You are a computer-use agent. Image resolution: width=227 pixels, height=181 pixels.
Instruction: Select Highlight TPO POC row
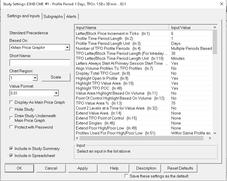(144, 88)
